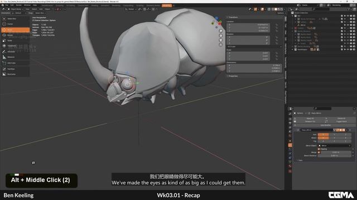Click the outliner filter icon

[x=349, y=9]
